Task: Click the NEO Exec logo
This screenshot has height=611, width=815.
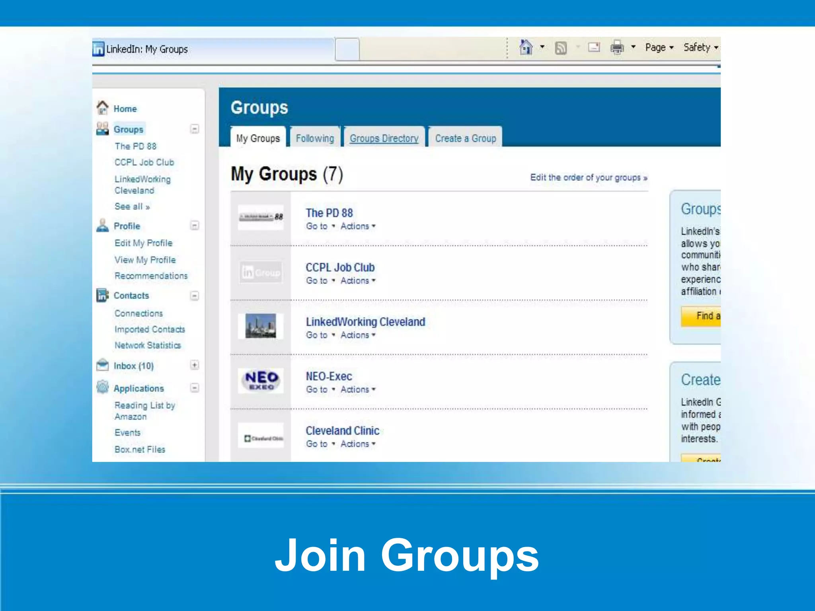Action: 261,381
